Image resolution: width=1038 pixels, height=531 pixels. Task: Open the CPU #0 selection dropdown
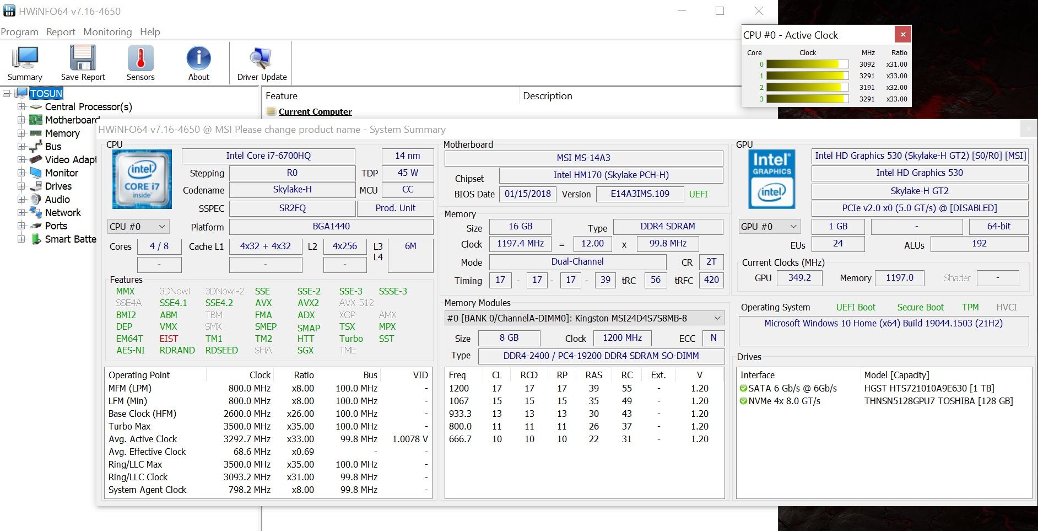click(x=138, y=227)
